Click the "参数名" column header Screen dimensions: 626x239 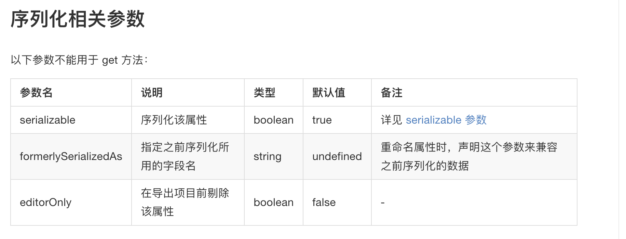36,93
